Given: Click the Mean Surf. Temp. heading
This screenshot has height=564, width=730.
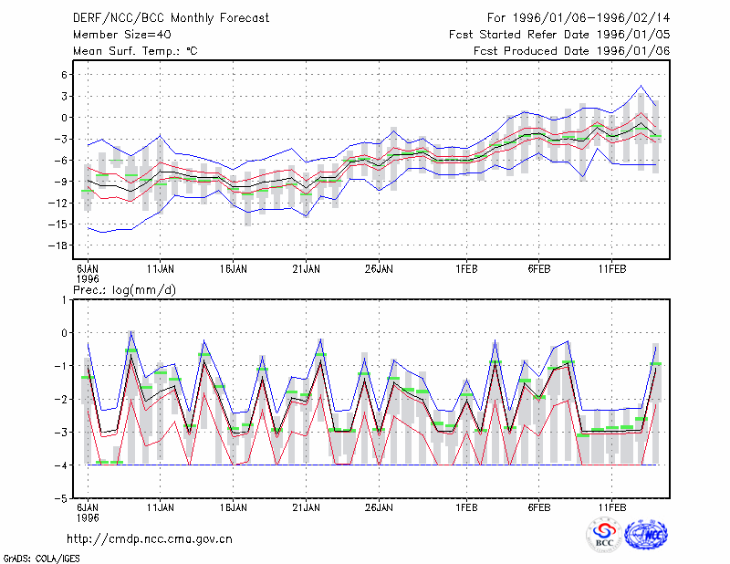Looking at the screenshot, I should [135, 51].
